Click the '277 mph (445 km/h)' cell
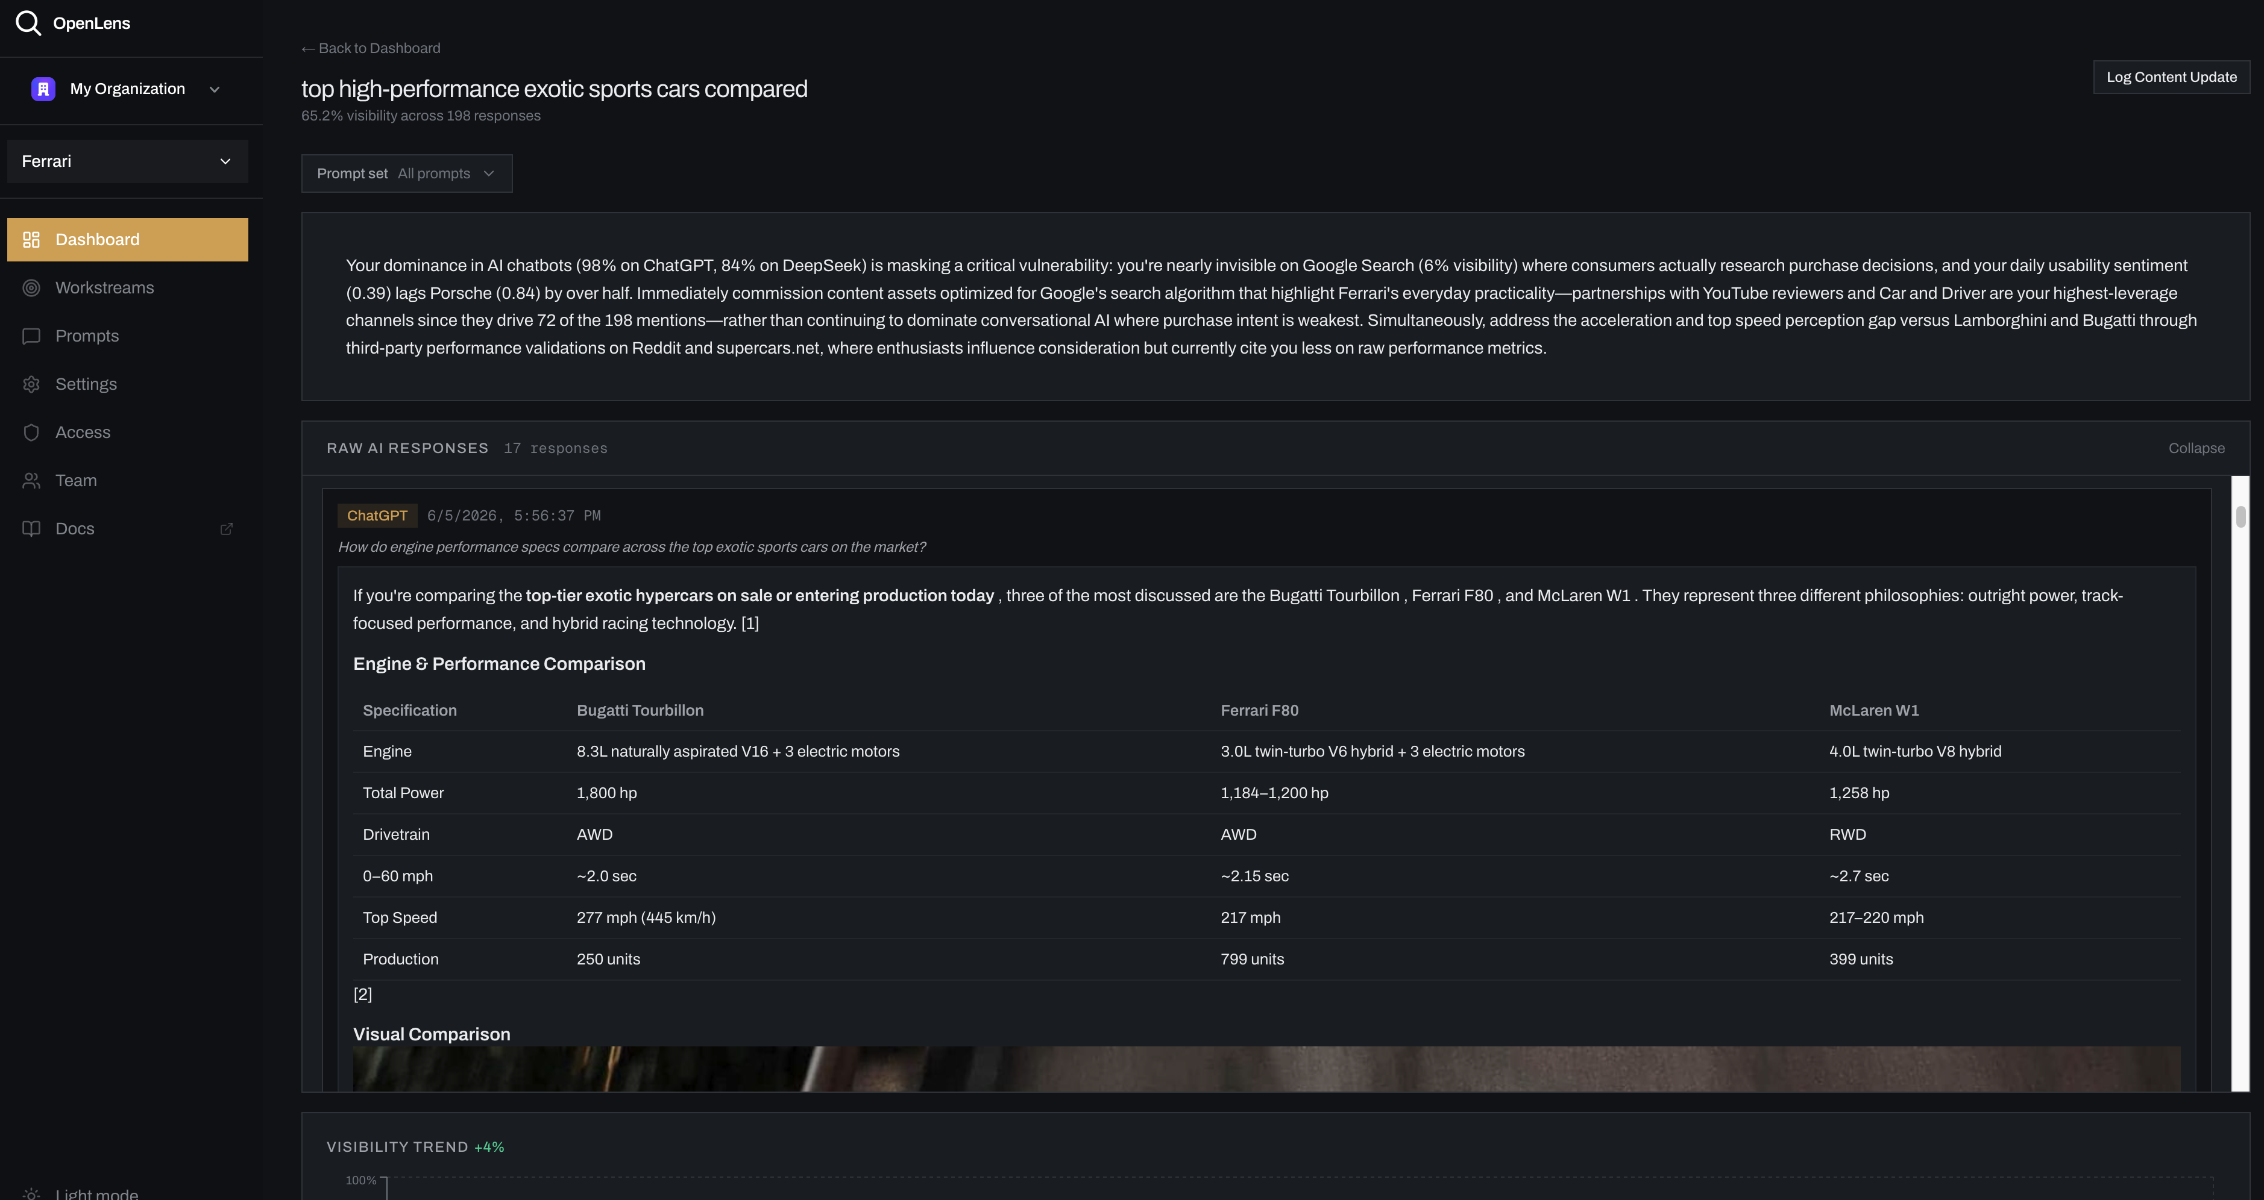2264x1200 pixels. click(646, 918)
